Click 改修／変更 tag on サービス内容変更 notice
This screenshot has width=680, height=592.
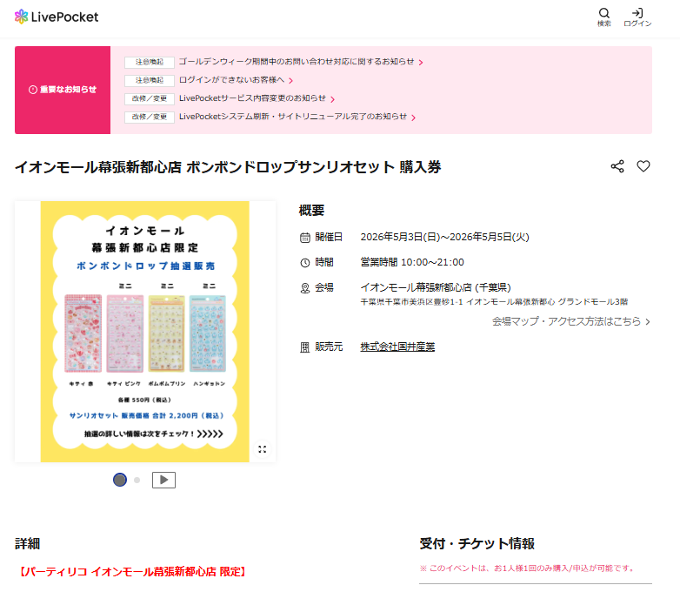pyautogui.click(x=150, y=98)
